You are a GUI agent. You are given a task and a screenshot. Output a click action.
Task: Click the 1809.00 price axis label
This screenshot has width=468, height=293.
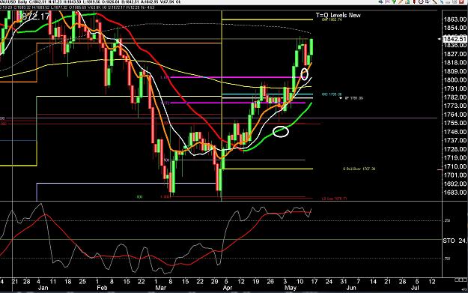tap(455, 71)
